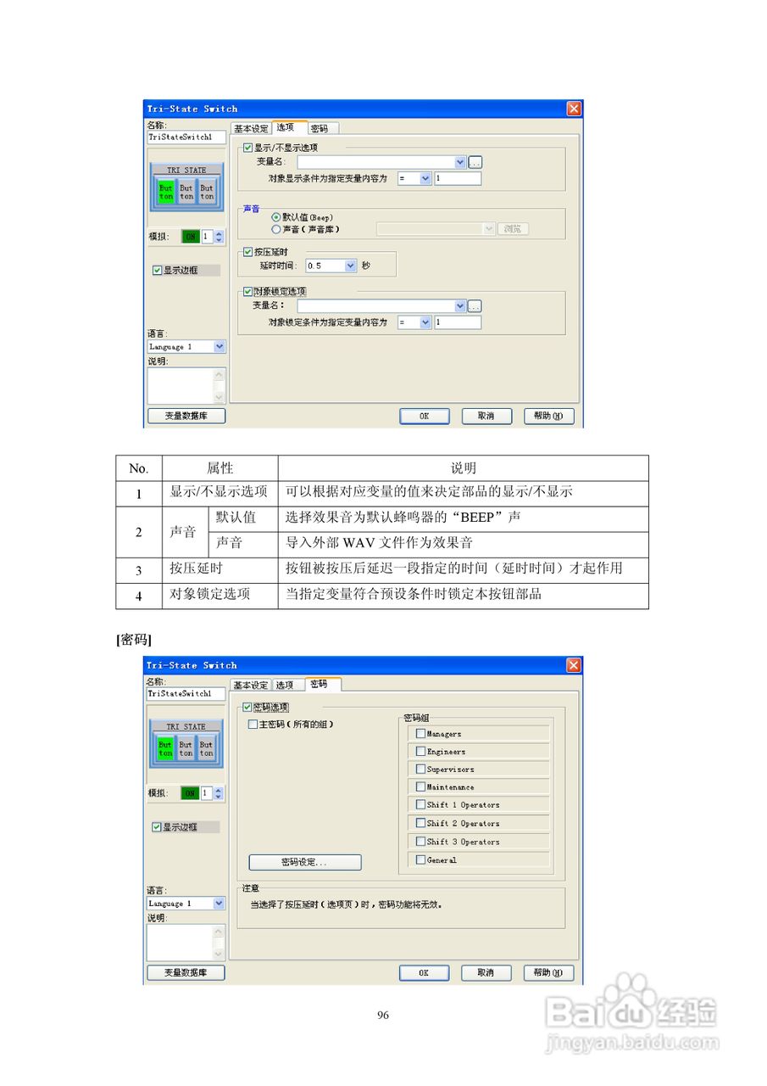Click the up arrow of the 模拟 value stepper
This screenshot has height=1086, width=767.
pos(218,233)
